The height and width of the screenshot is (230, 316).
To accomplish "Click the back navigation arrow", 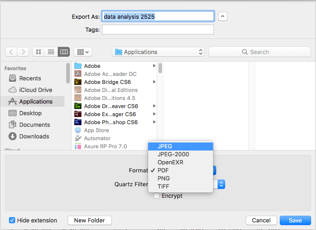I will 11,52.
